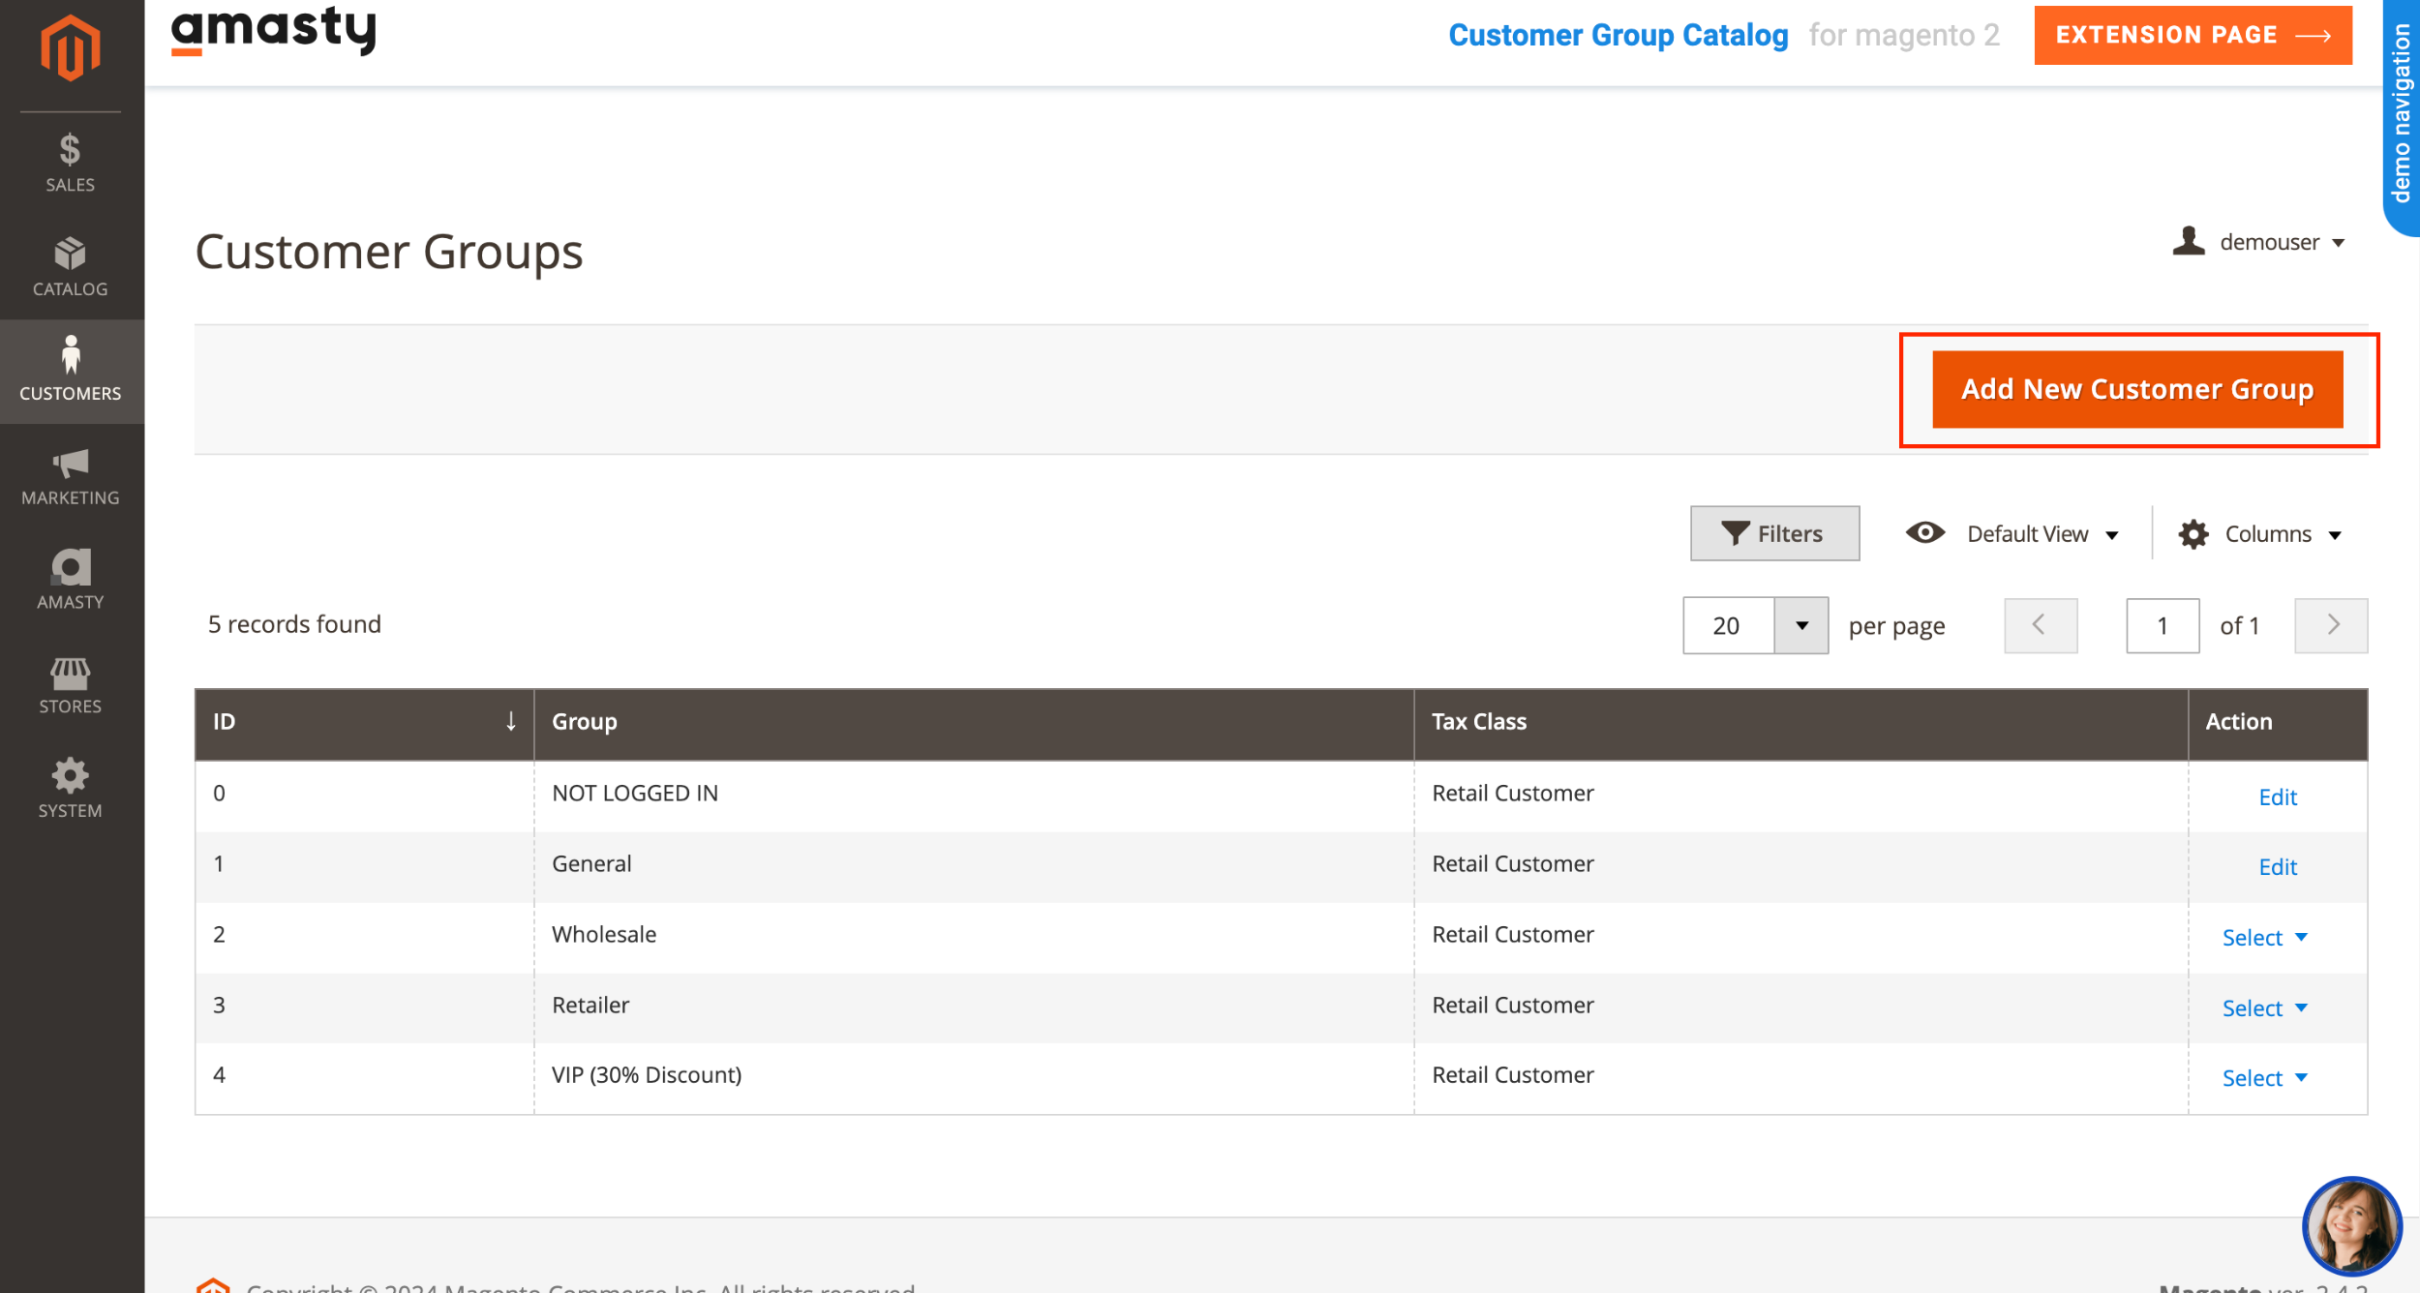Click the current page number field
2420x1293 pixels.
tap(2163, 625)
